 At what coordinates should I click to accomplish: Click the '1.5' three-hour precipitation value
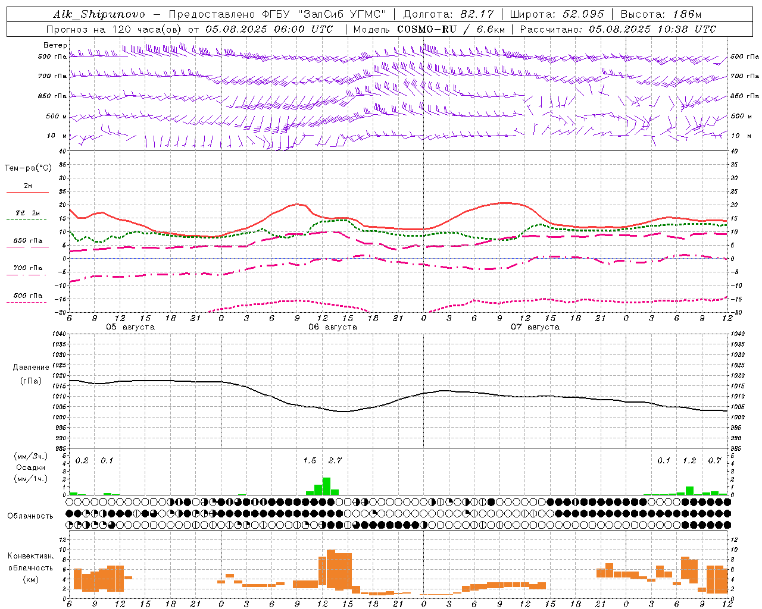[x=310, y=460]
